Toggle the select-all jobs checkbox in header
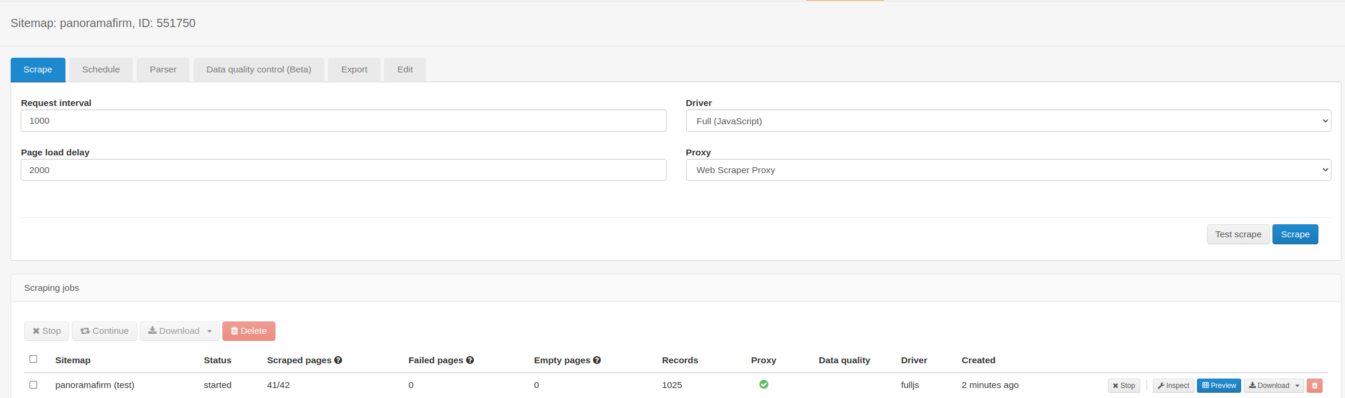This screenshot has height=398, width=1345. coord(34,359)
